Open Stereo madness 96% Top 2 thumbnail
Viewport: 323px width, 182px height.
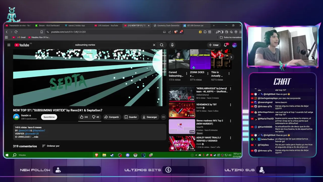(182, 126)
